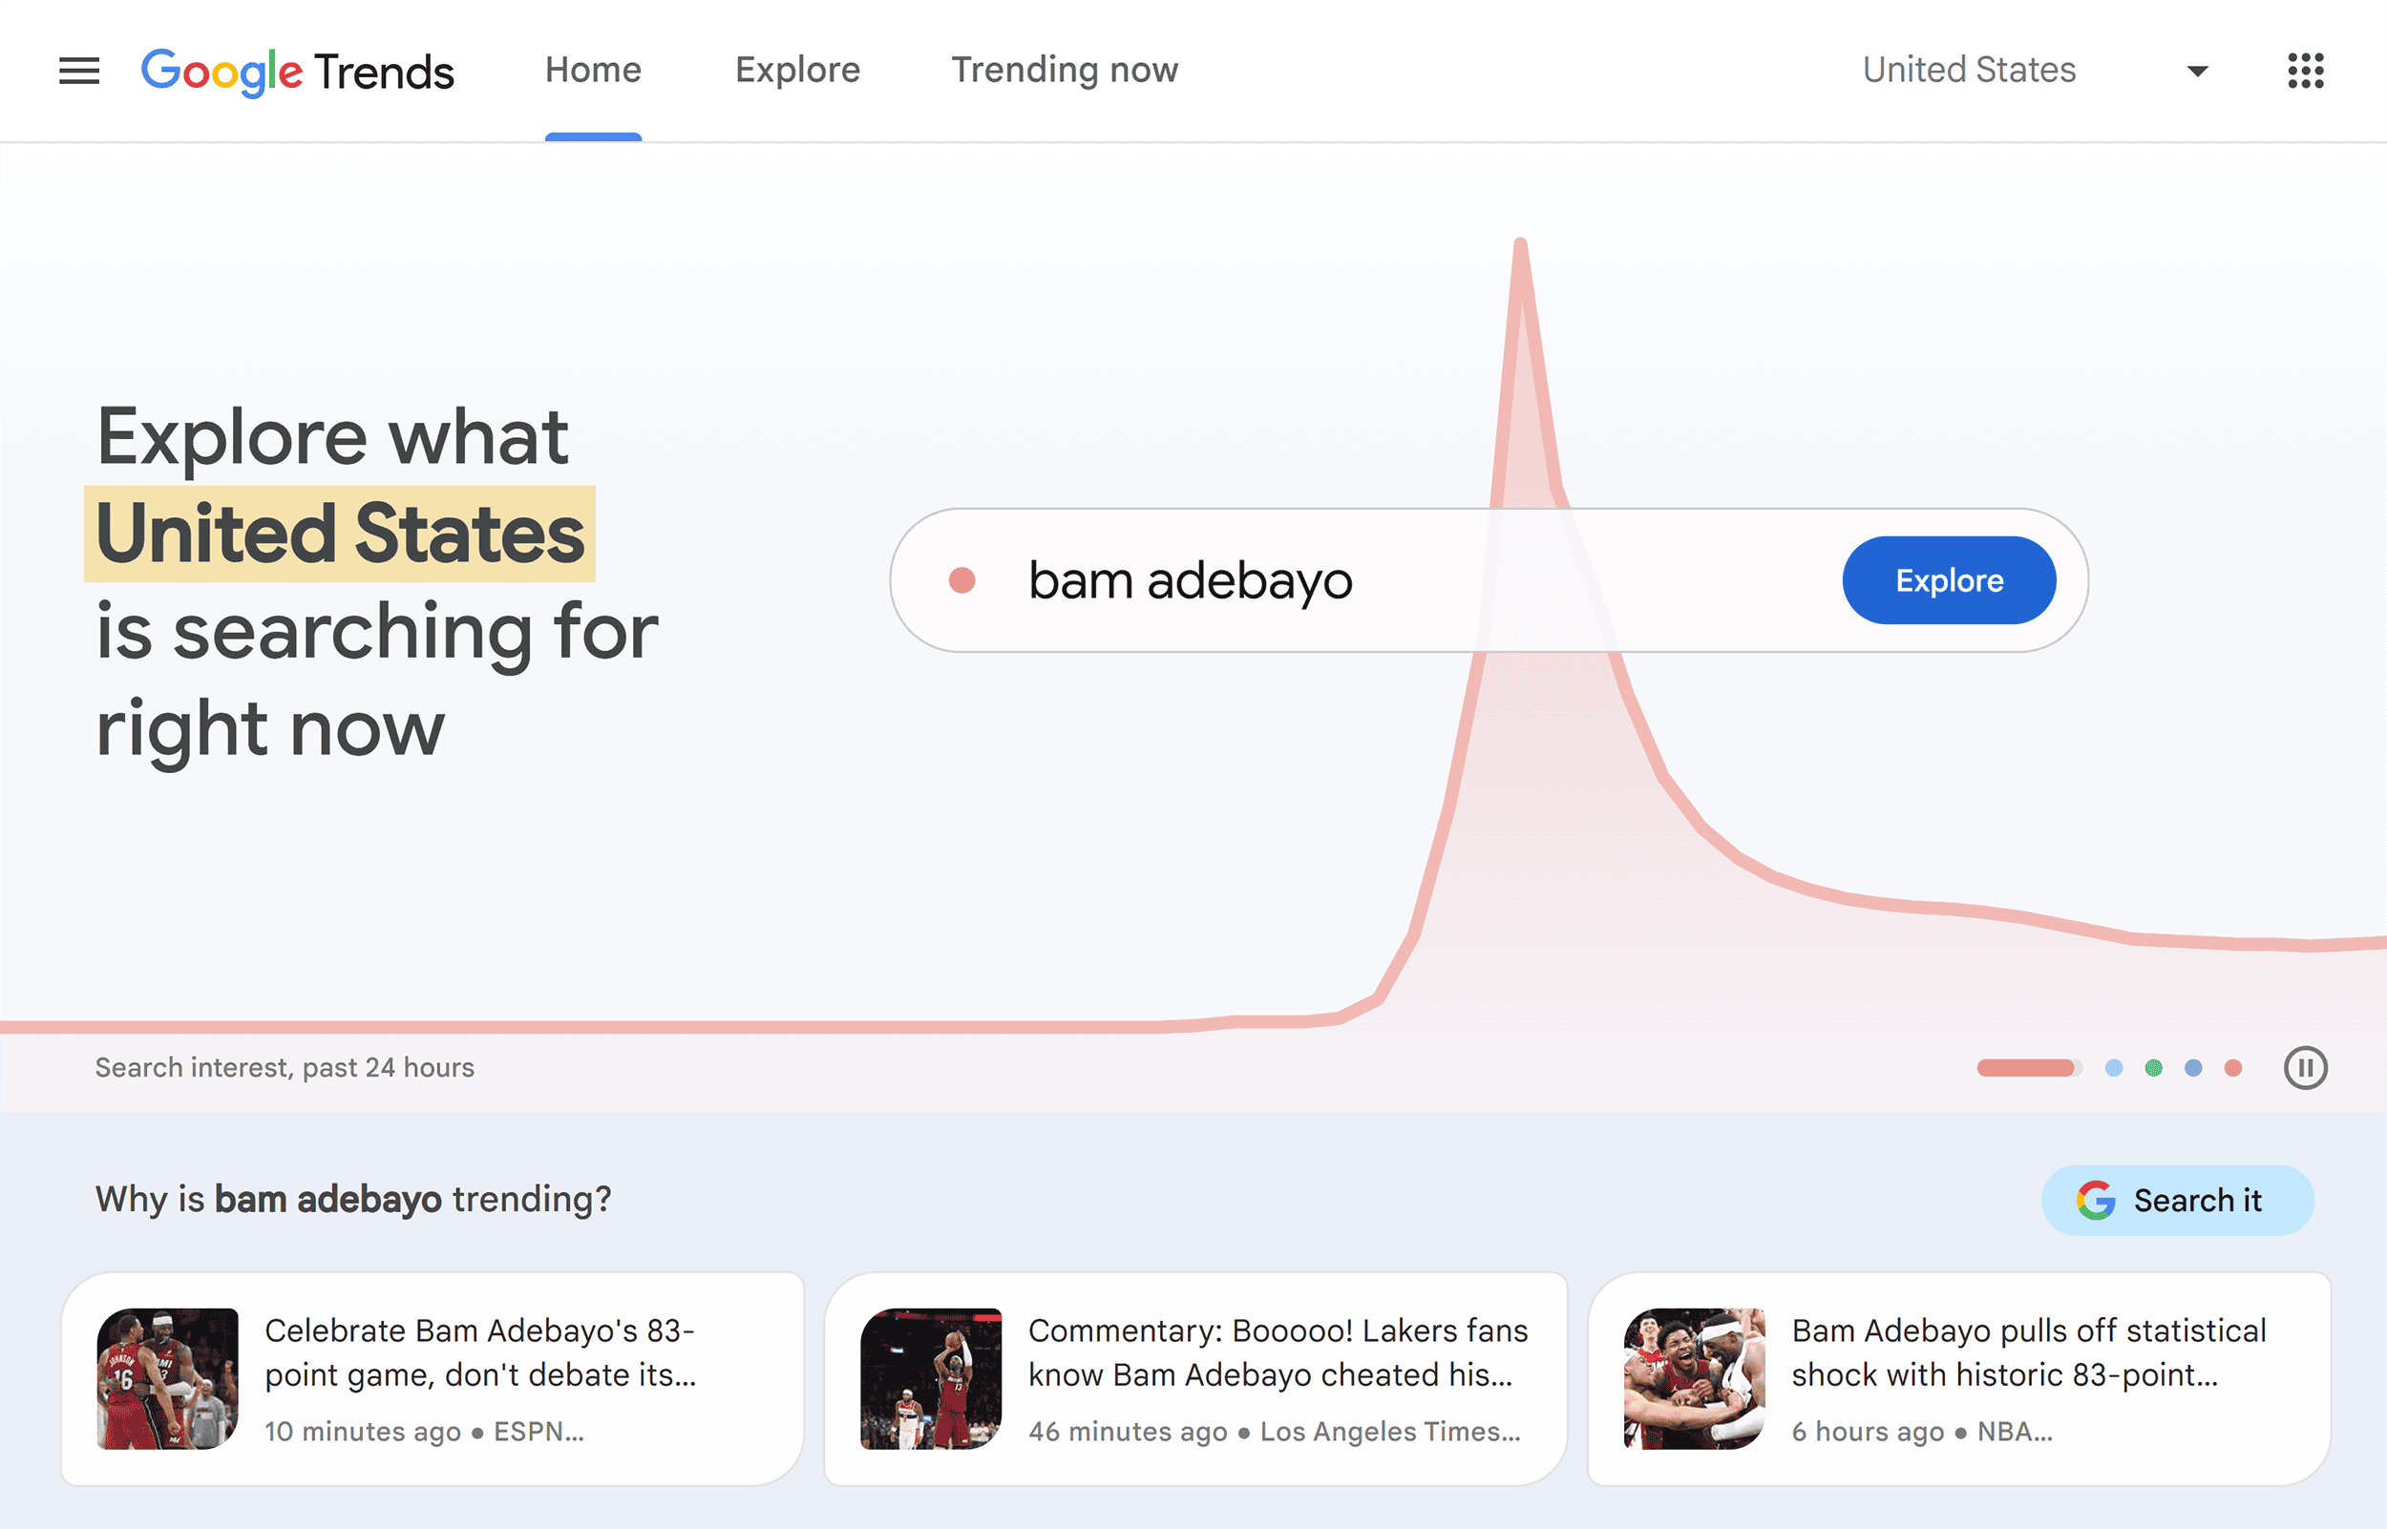Click the Search it button
2387x1529 pixels.
click(x=2178, y=1200)
